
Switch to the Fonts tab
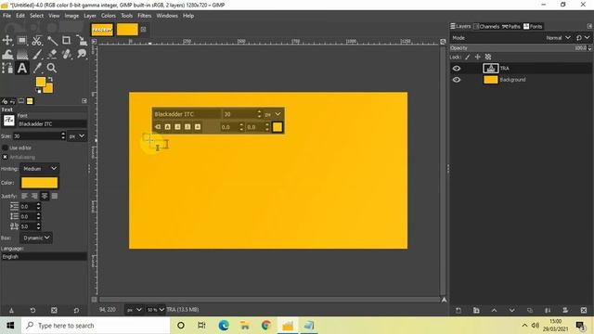533,27
